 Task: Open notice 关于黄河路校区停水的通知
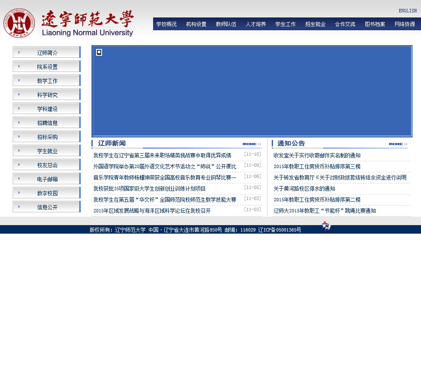304,189
